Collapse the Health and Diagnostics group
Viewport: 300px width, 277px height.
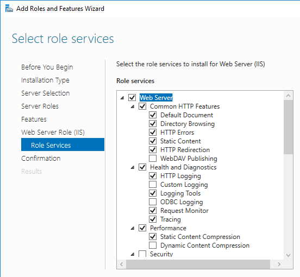tap(133, 167)
